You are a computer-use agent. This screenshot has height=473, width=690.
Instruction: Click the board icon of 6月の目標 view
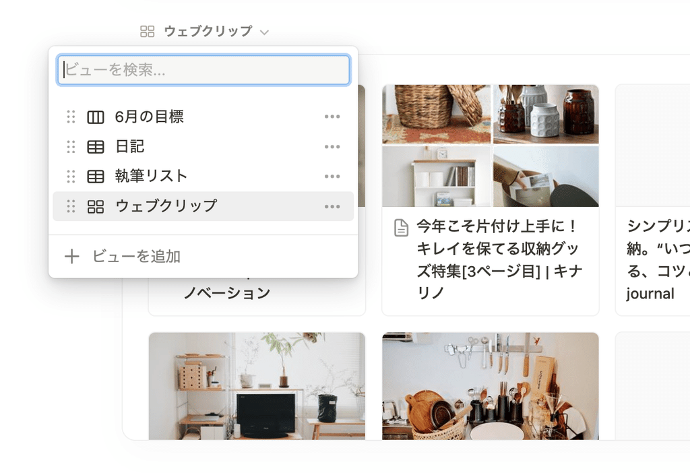click(x=96, y=117)
